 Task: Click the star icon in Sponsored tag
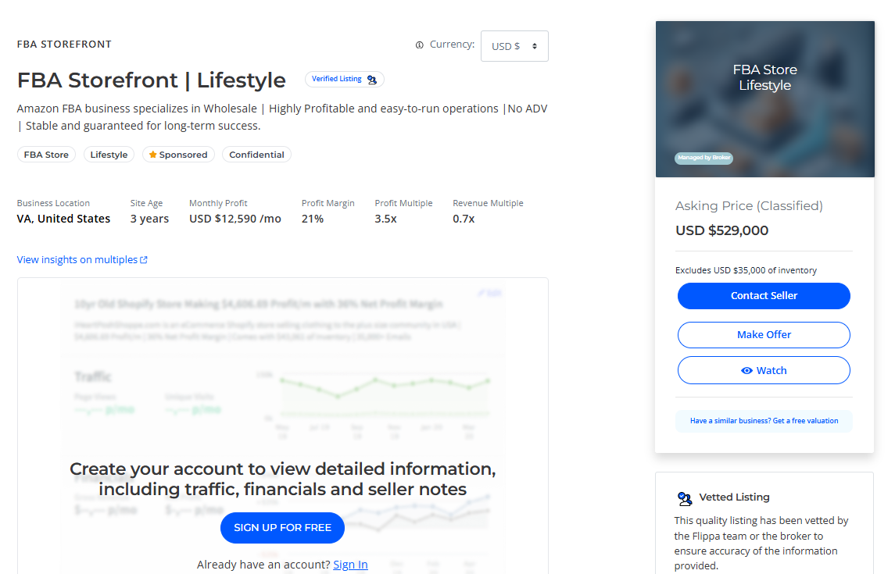click(x=152, y=155)
